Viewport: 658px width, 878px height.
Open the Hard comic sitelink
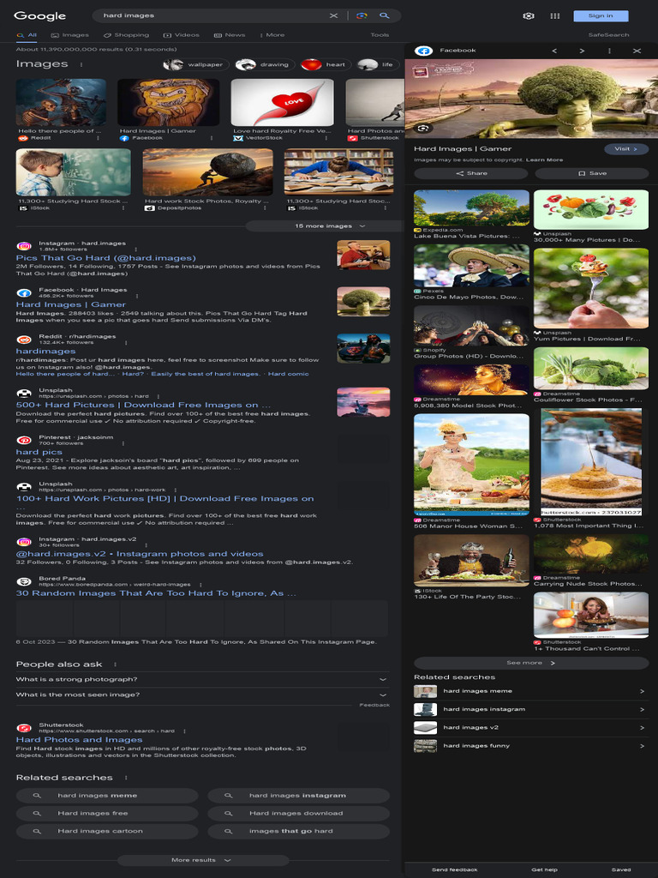(x=288, y=374)
